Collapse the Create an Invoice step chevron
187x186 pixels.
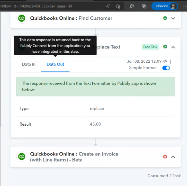[x=173, y=157]
